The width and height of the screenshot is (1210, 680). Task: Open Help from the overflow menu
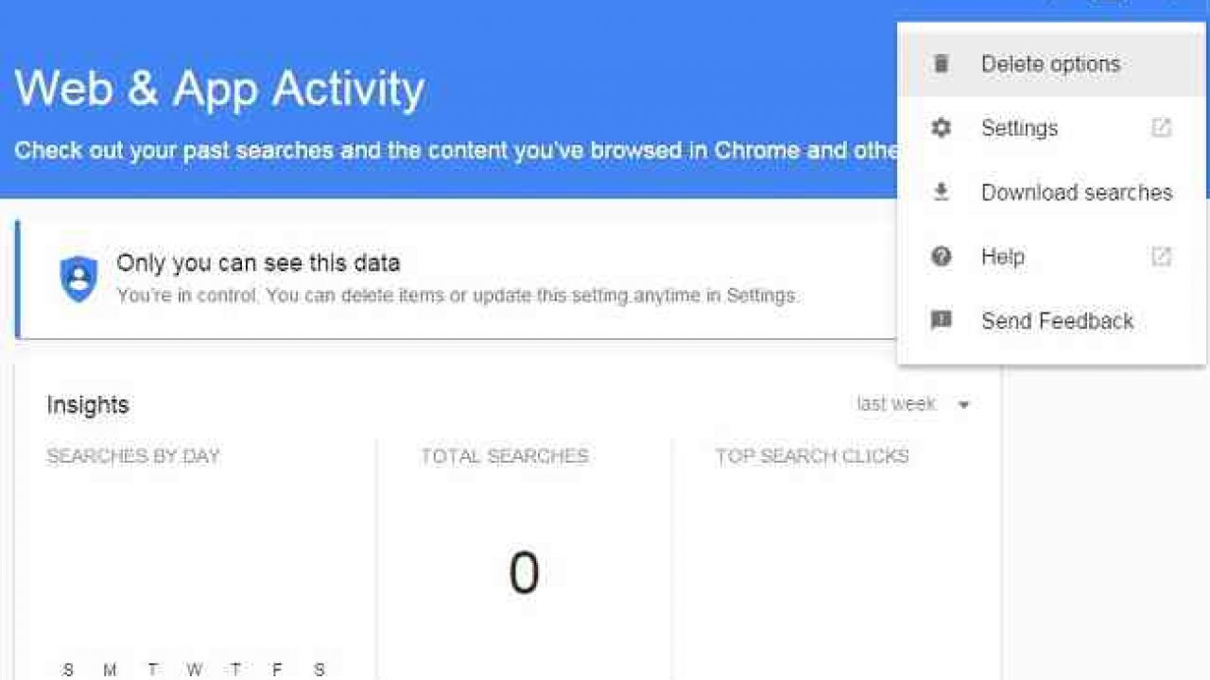coord(1051,257)
